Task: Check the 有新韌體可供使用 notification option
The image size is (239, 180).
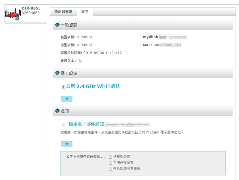Action: click(x=111, y=169)
